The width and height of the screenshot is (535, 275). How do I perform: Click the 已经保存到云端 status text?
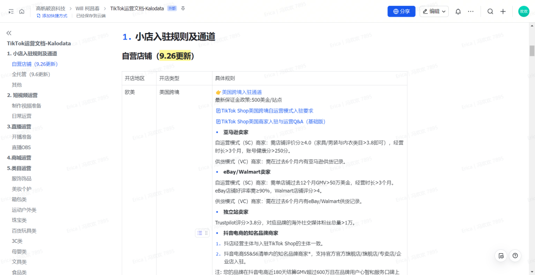(91, 16)
